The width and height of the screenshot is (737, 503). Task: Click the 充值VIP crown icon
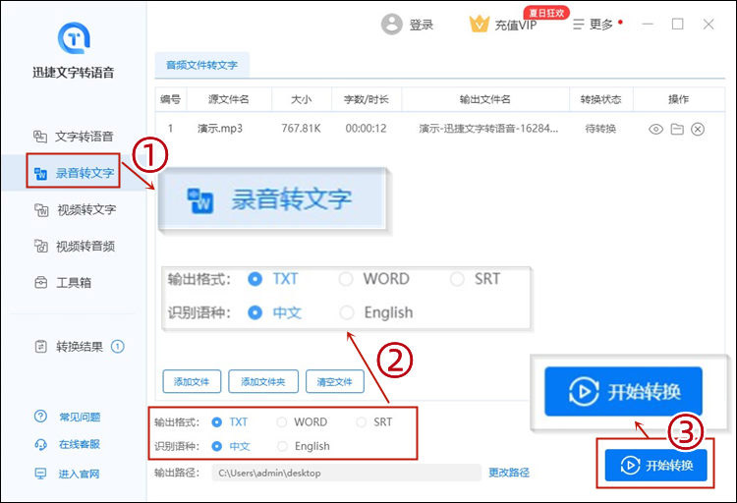(x=479, y=24)
